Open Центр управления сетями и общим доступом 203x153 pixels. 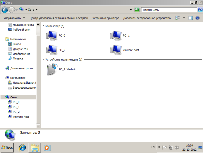[x=59, y=18]
